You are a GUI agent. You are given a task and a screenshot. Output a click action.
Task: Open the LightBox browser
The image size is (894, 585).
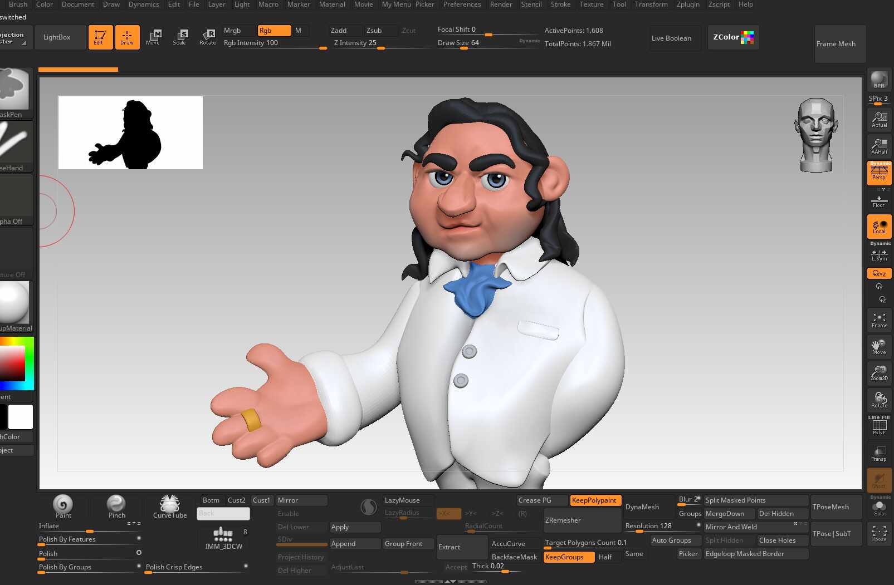point(60,37)
